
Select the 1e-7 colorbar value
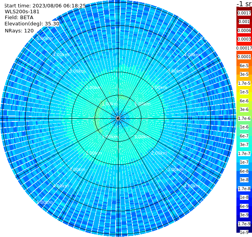point(244,162)
